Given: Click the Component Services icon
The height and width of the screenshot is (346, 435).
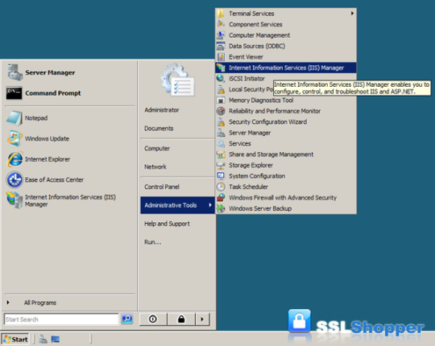Looking at the screenshot, I should (x=221, y=24).
